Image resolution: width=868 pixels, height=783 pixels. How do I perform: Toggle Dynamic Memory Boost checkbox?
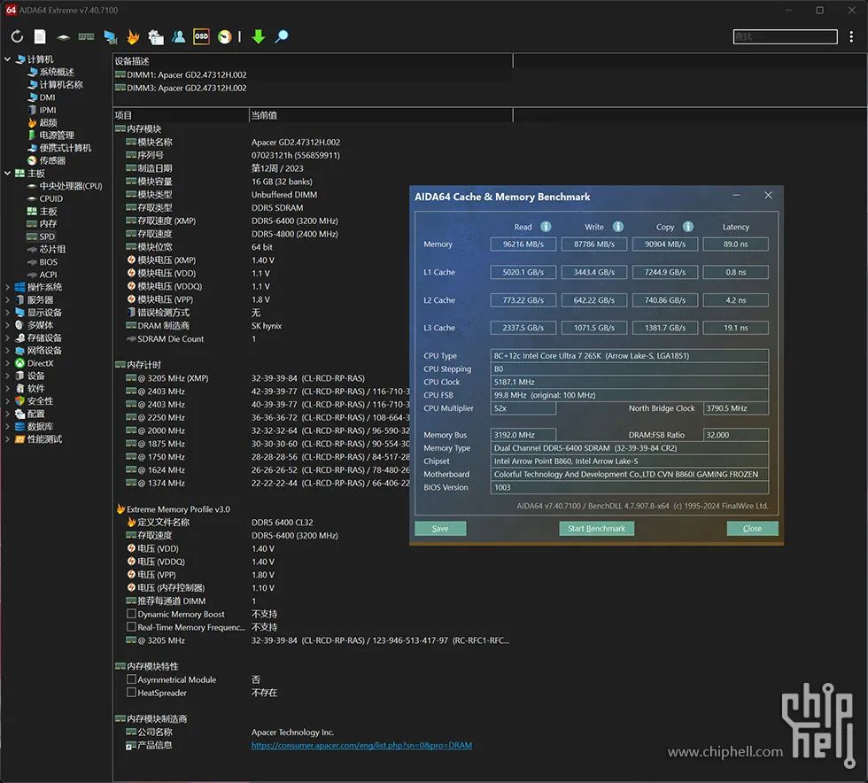tap(131, 614)
